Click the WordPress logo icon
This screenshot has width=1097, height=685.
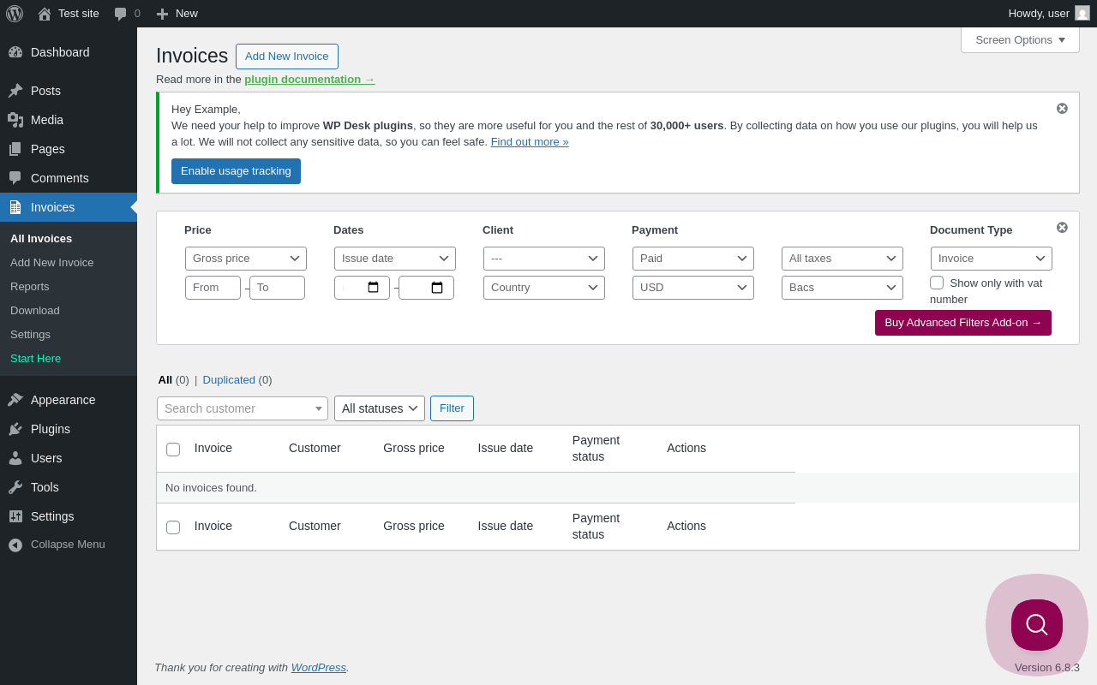[x=15, y=14]
